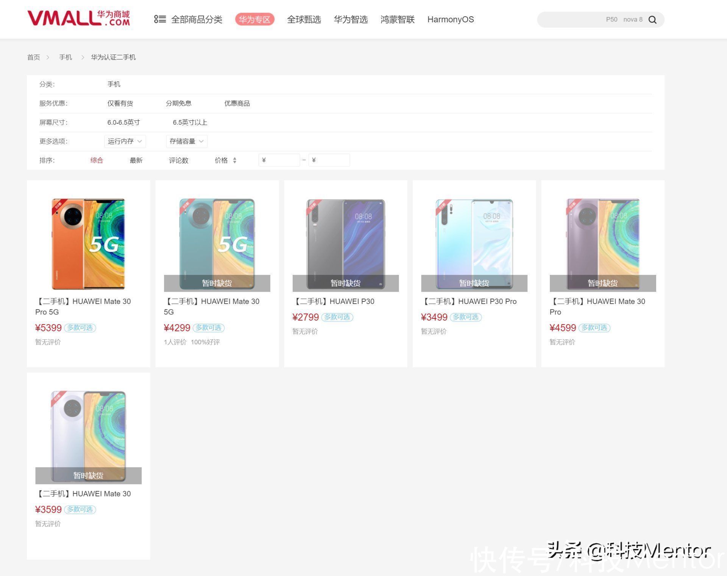Click the ¥3599 price
727x576 pixels.
point(48,510)
